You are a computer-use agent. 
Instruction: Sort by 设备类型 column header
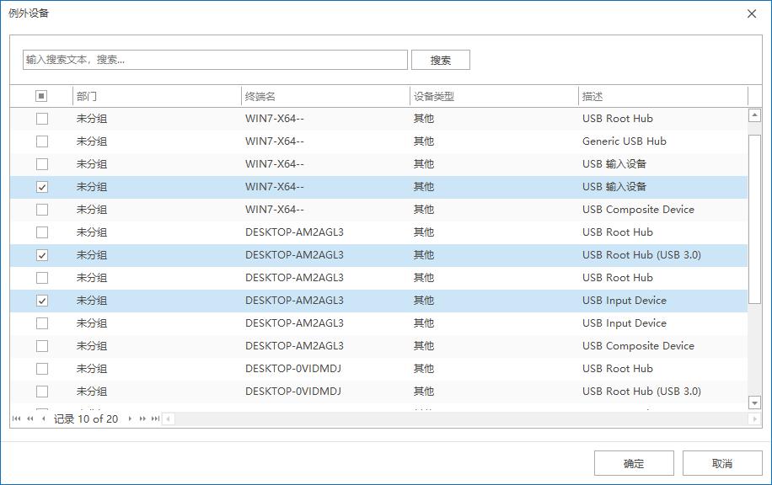click(x=493, y=96)
